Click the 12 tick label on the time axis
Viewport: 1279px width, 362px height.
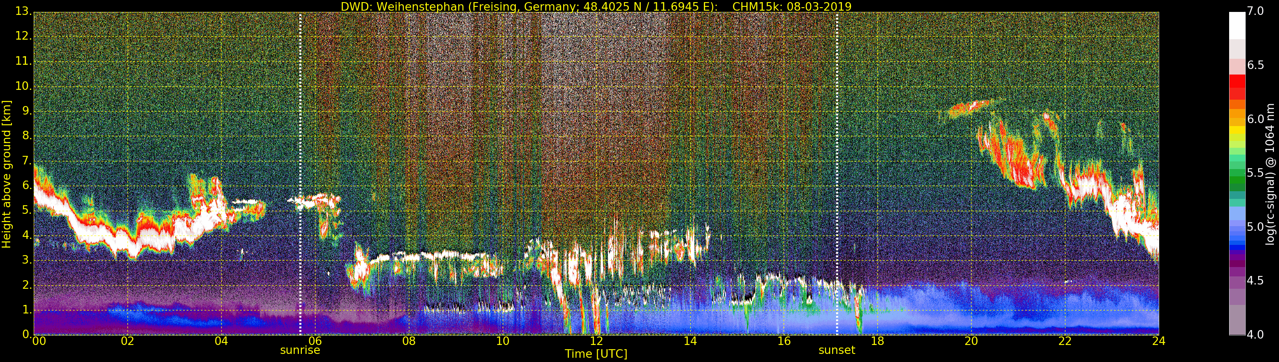(596, 341)
